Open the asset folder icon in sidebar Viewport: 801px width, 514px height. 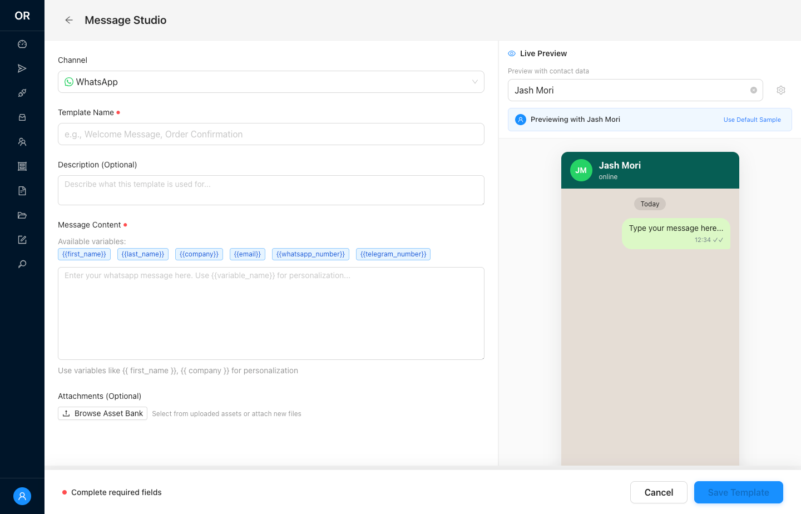(x=22, y=215)
